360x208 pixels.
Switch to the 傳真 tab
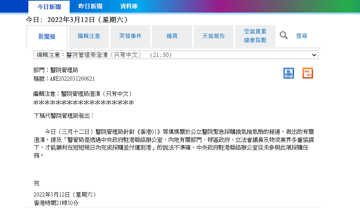[172, 36]
